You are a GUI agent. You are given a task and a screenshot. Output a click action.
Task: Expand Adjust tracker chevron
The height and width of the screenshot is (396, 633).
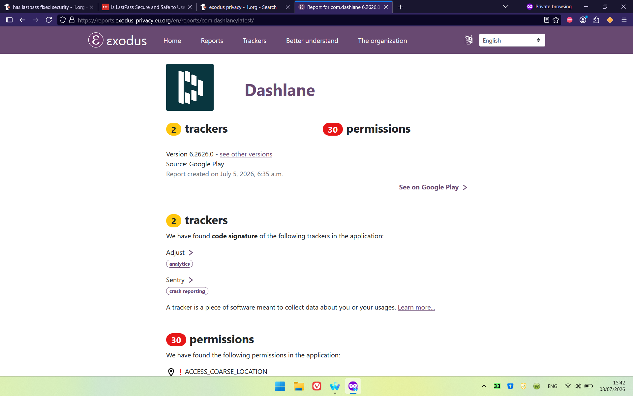[191, 252]
